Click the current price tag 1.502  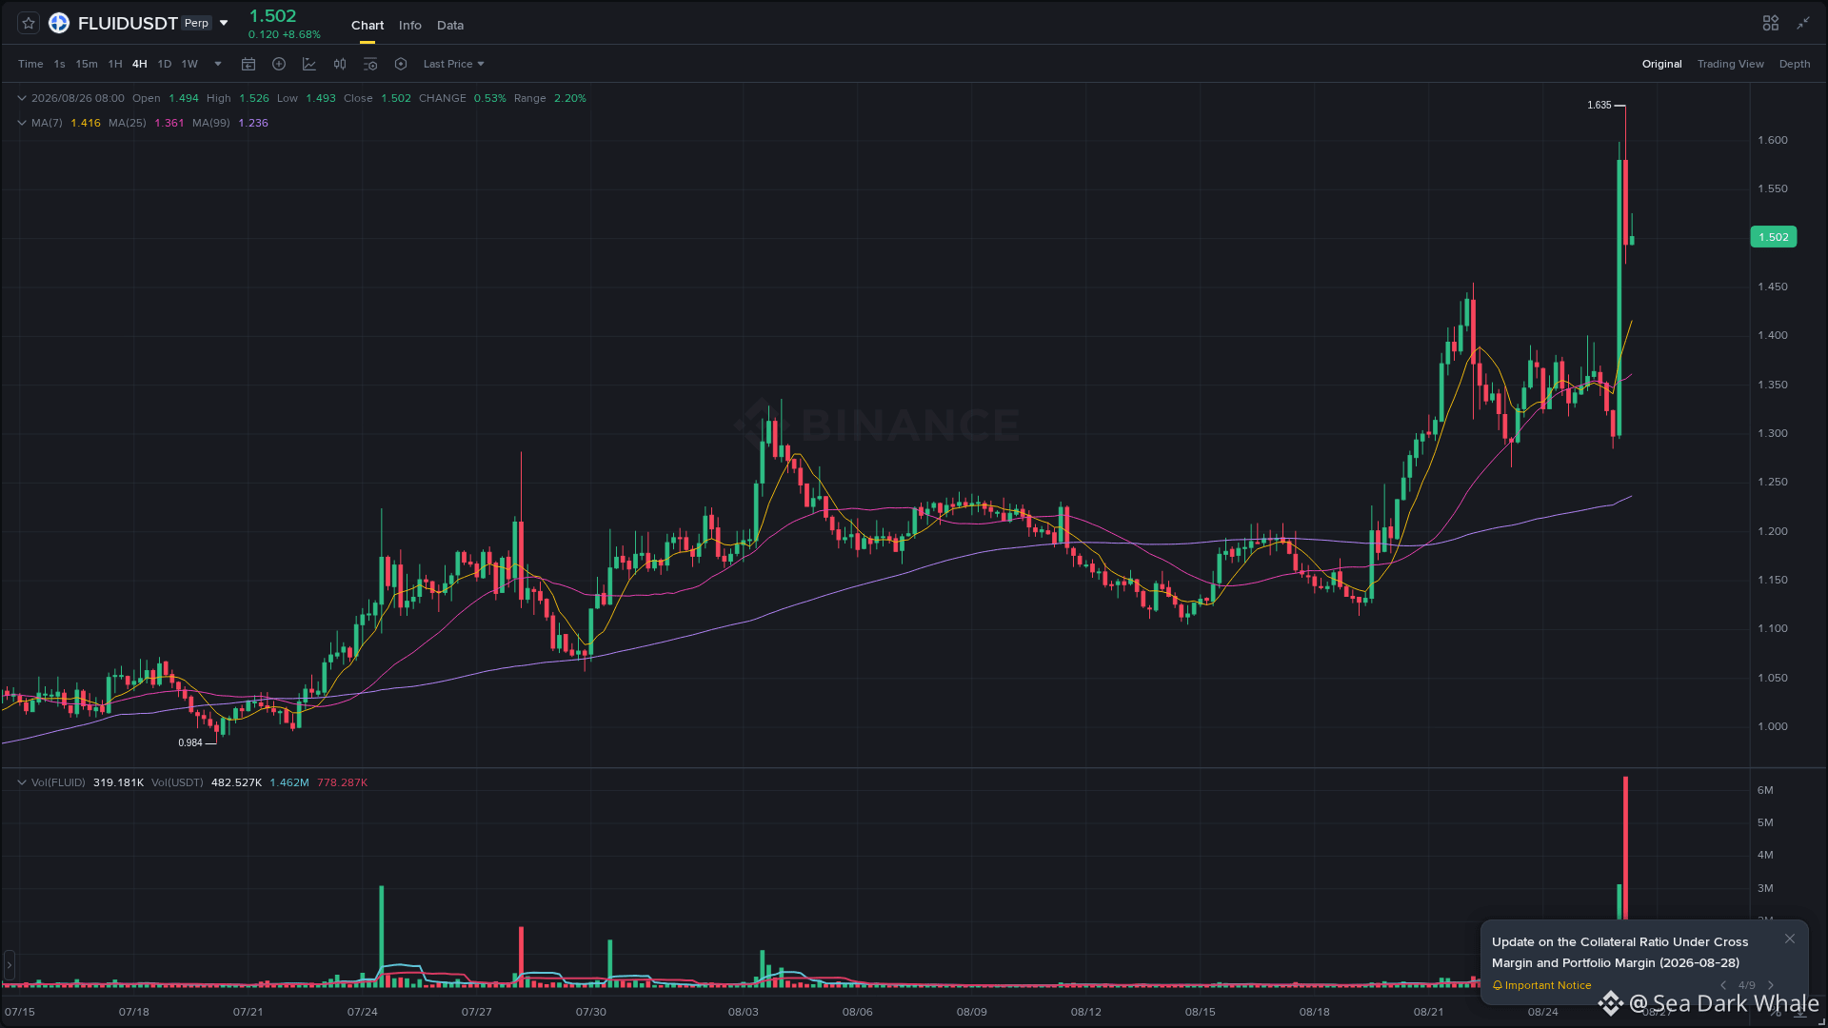point(1773,237)
